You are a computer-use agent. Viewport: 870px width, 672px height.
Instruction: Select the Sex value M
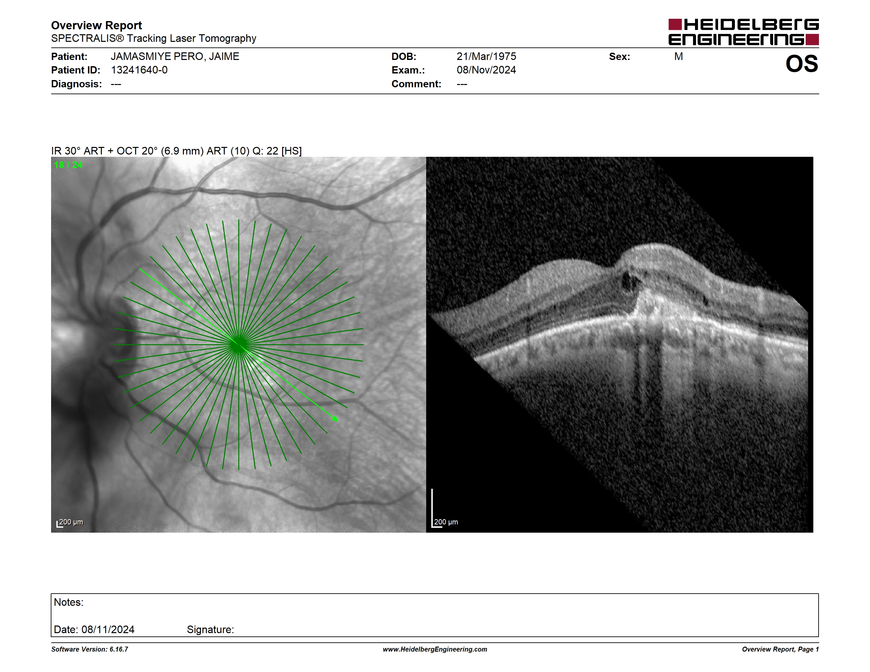coord(679,57)
